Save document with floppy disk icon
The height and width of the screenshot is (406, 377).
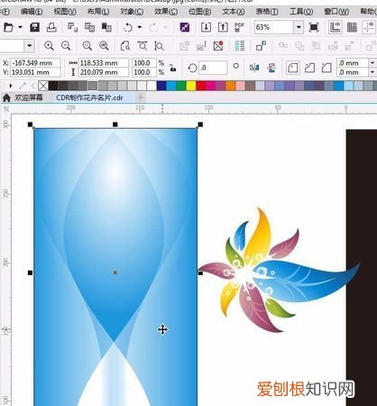pyautogui.click(x=35, y=27)
